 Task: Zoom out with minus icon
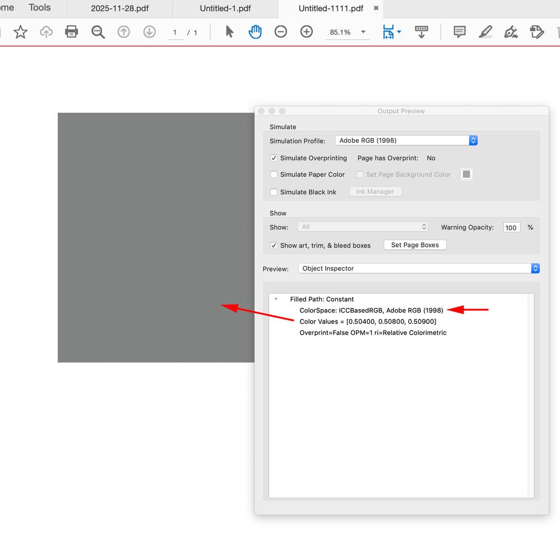point(281,32)
